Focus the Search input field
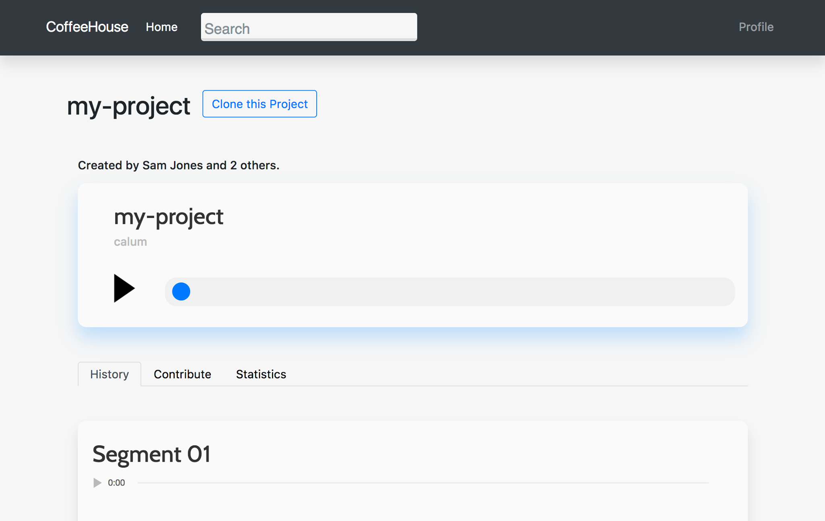This screenshot has height=521, width=825. coord(309,27)
